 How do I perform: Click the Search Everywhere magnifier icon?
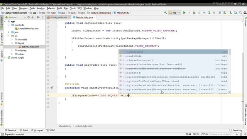240,13
